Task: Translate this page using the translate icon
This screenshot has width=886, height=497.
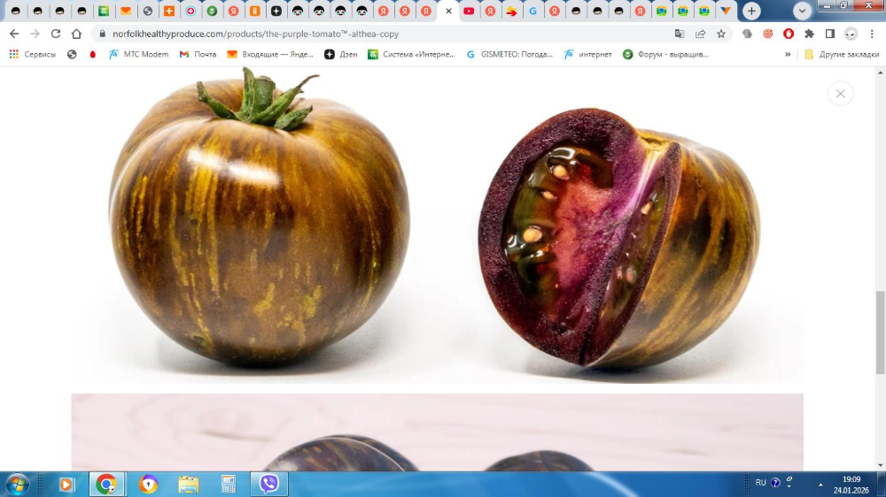Action: pyautogui.click(x=680, y=34)
